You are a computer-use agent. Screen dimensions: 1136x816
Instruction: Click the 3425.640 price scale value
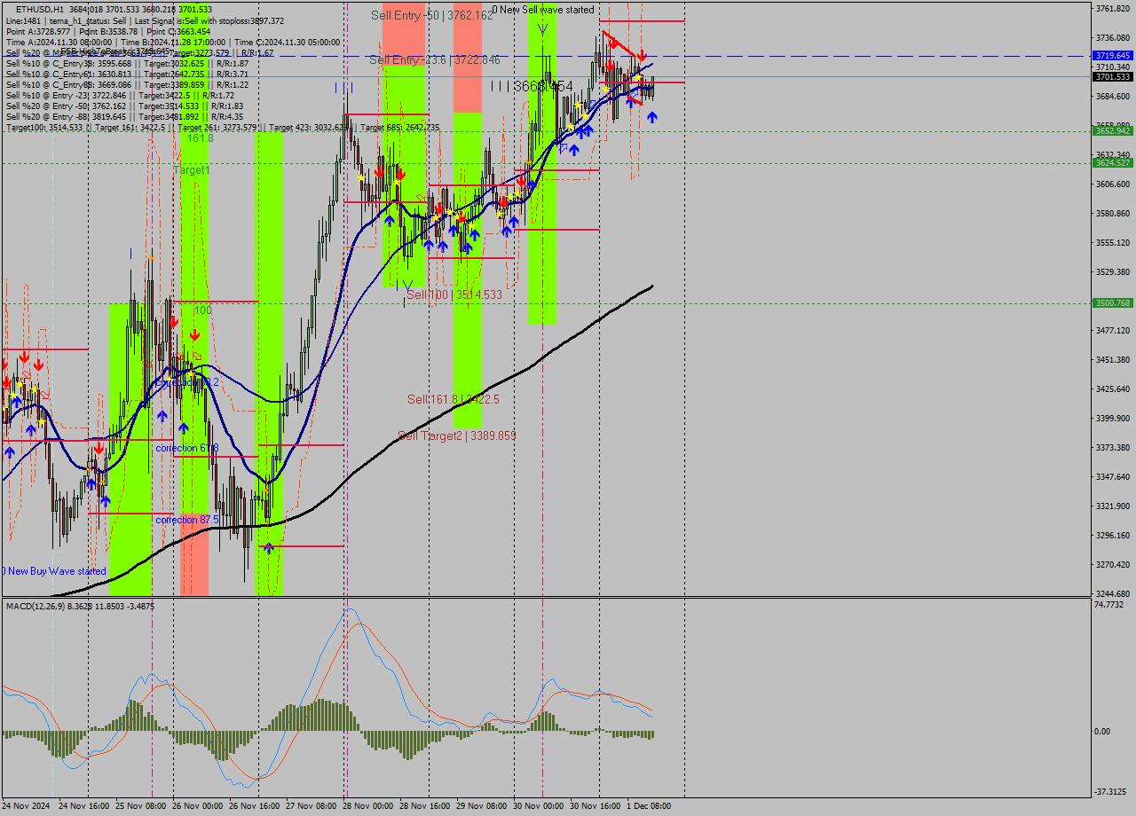[x=1113, y=388]
